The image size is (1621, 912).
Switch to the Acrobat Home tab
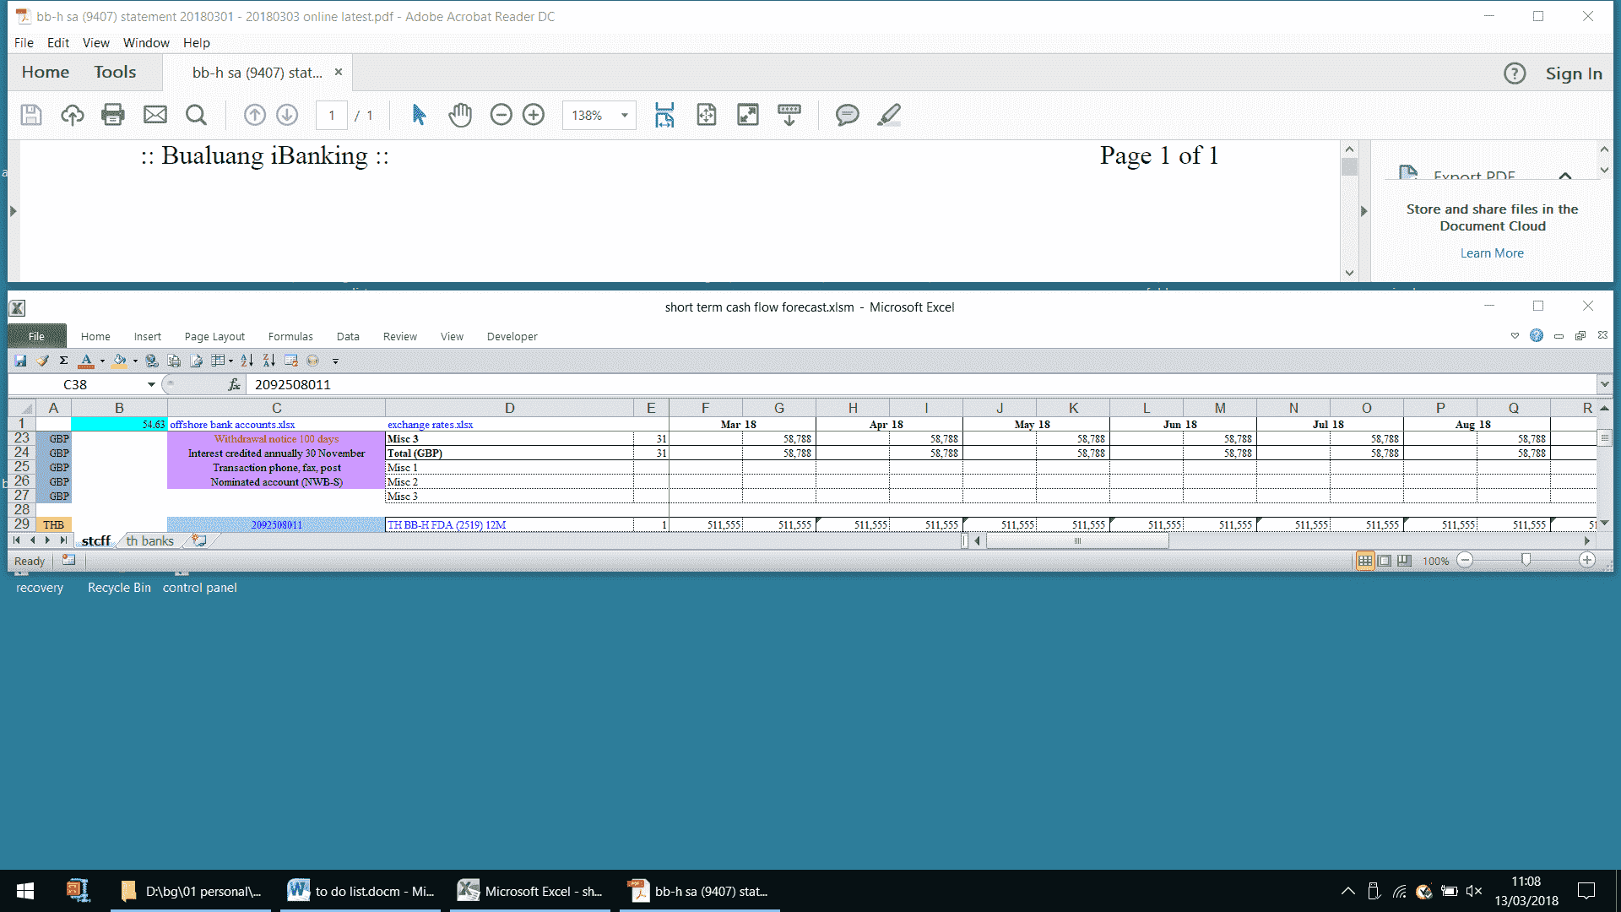tap(46, 72)
